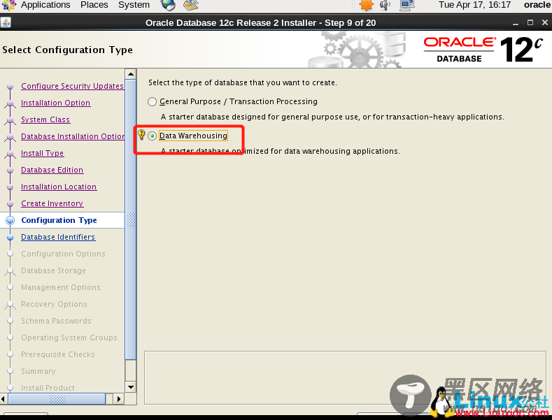Click the disabled 'Recovery Options' step text

coord(54,304)
